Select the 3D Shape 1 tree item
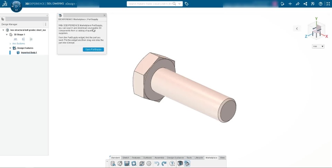 pos(19,35)
